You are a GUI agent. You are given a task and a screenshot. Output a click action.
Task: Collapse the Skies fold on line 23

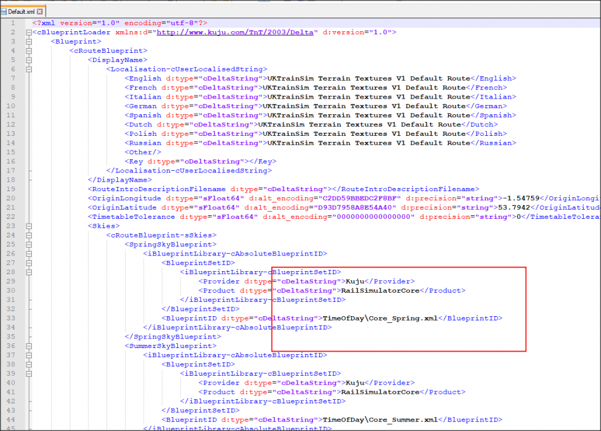pos(28,226)
